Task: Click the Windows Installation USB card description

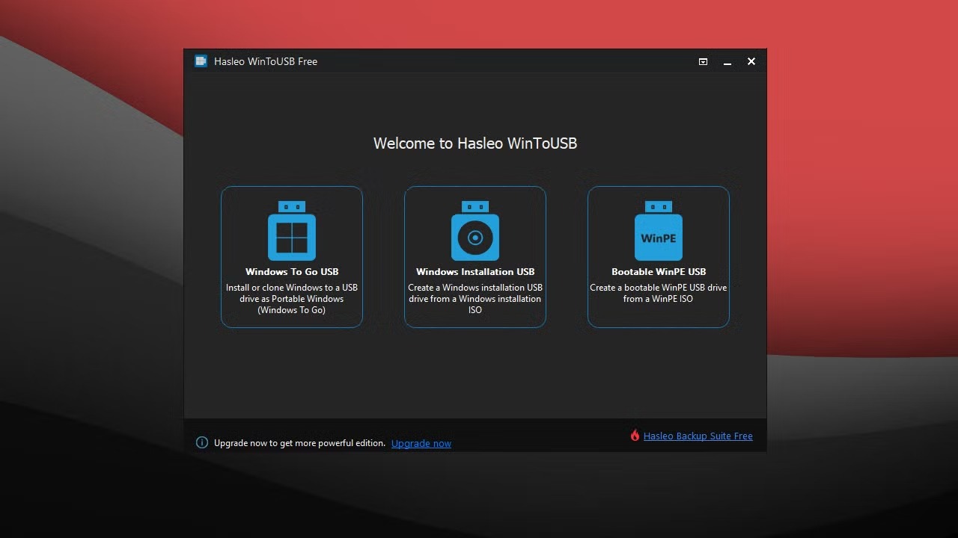Action: pyautogui.click(x=475, y=298)
